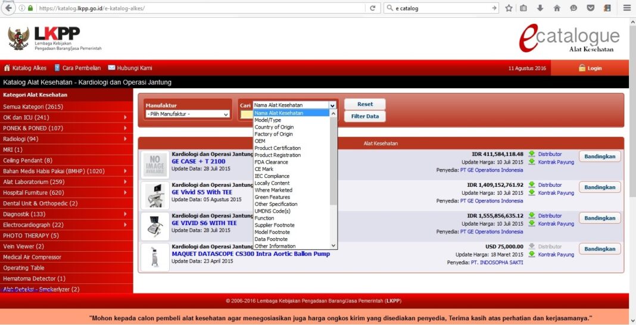Click the browser back arrow button
This screenshot has width=636, height=325.
pos(9,8)
